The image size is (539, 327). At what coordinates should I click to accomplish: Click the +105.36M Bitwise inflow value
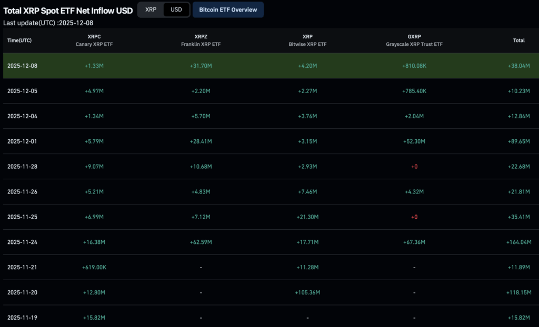pos(307,292)
